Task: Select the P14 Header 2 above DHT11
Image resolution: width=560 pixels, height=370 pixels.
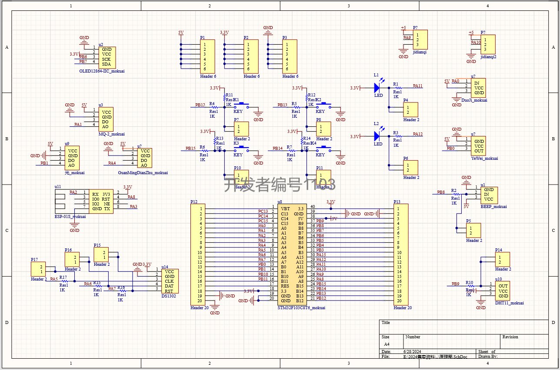Action: click(x=502, y=260)
